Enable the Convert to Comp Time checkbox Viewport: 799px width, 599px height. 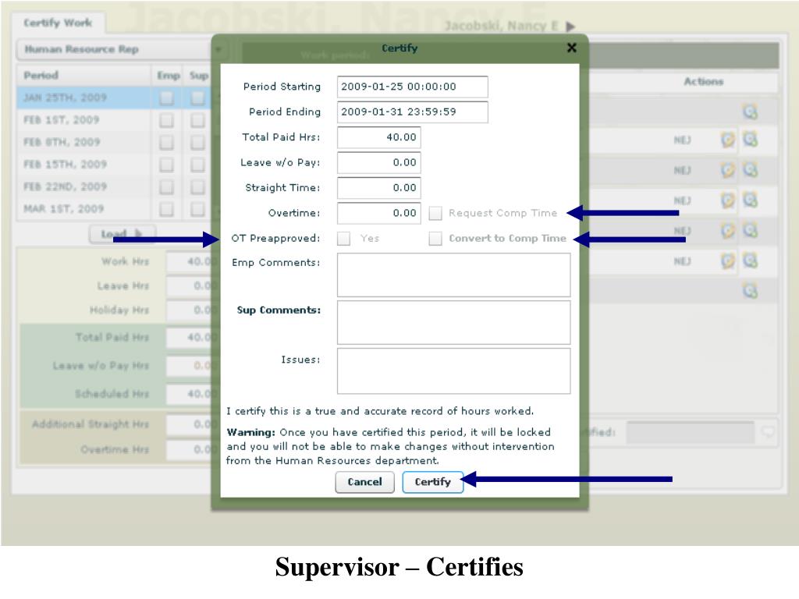click(x=435, y=238)
